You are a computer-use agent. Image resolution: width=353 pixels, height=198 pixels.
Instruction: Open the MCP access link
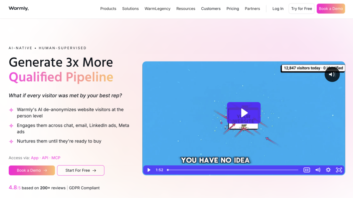point(56,158)
